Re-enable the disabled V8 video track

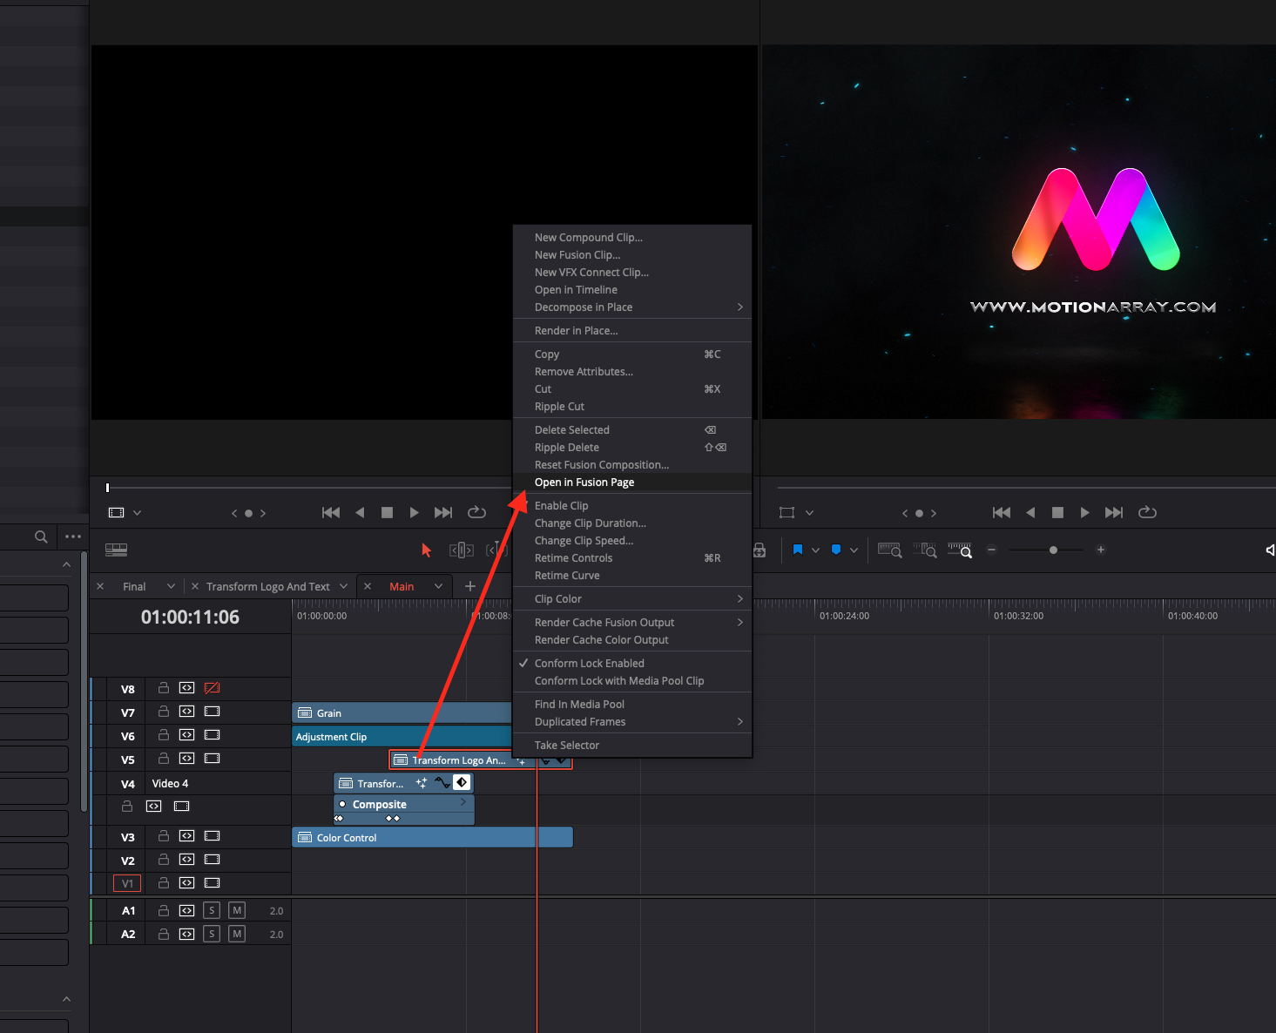[x=212, y=688]
